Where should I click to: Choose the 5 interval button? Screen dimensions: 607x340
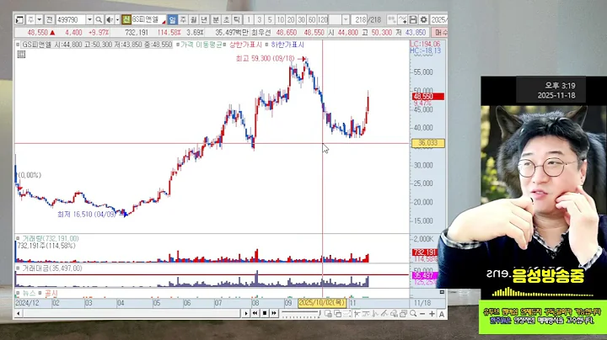tap(270, 19)
